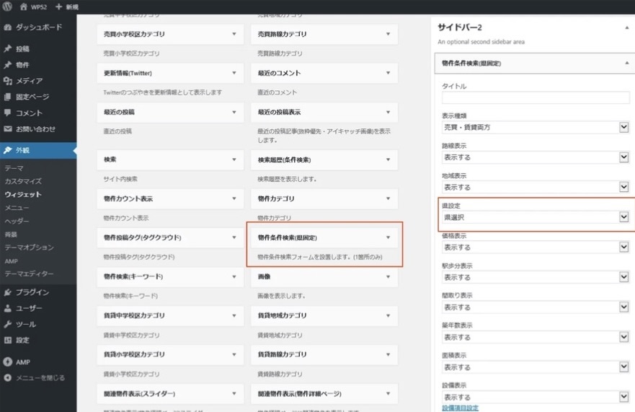Open 築年数表示 dropdown

(536, 338)
